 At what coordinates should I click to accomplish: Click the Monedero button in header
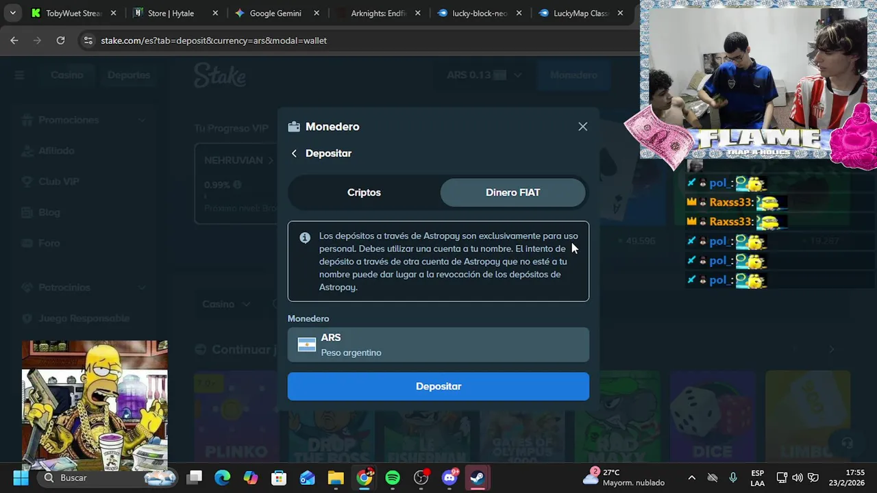tap(573, 75)
